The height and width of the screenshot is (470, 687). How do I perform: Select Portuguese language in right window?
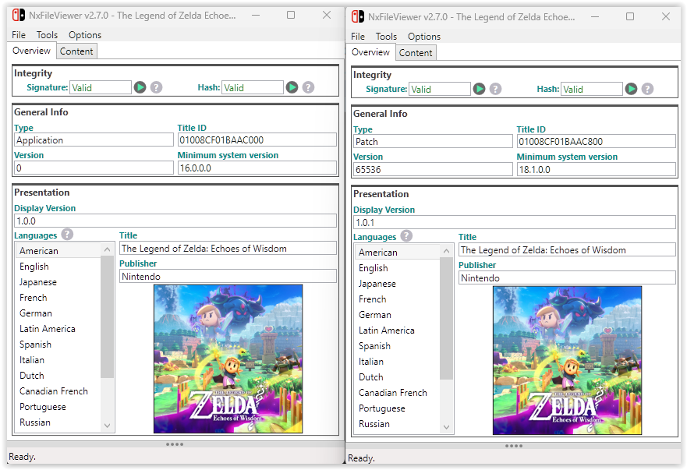[398, 408]
